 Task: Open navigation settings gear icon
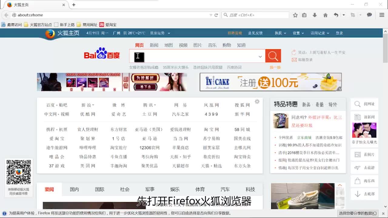coord(257,102)
